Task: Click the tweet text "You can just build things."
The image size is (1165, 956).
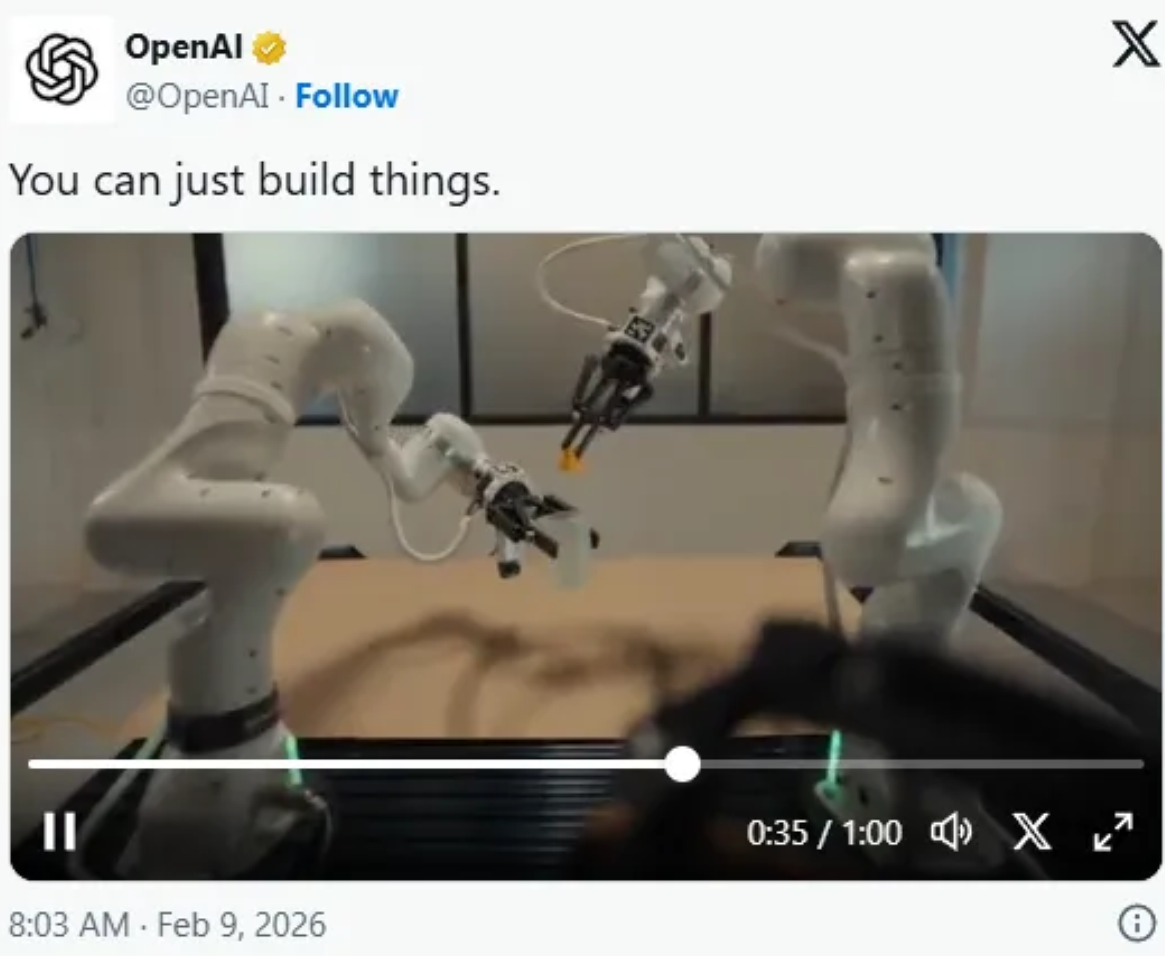Action: 255,180
